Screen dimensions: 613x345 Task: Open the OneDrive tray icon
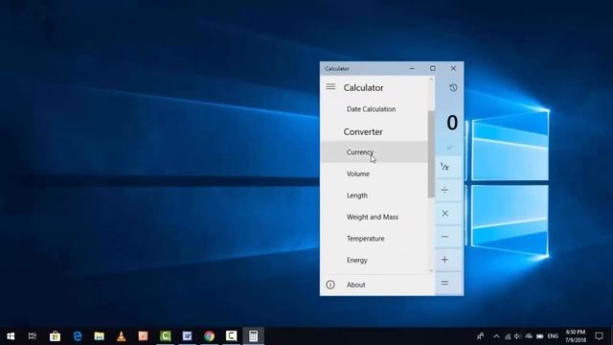(529, 336)
